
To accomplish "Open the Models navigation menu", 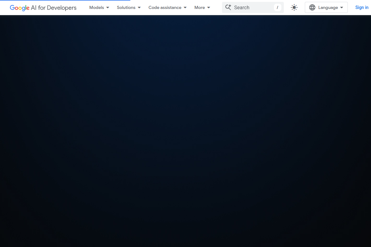I will (x=96, y=7).
